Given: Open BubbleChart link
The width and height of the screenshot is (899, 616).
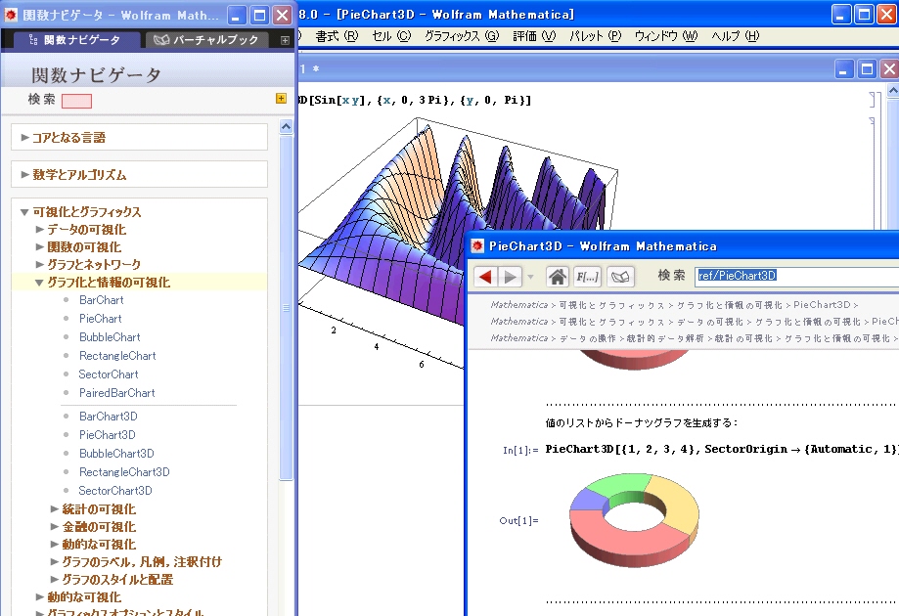Looking at the screenshot, I should coord(110,337).
